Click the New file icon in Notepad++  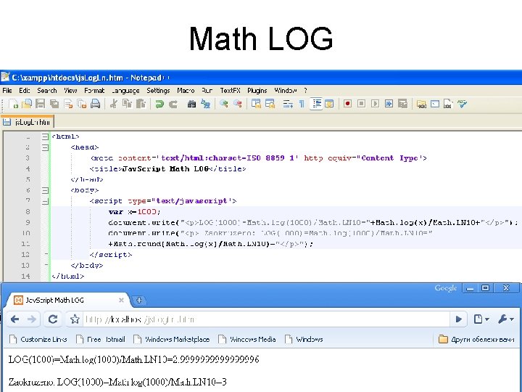click(14, 104)
